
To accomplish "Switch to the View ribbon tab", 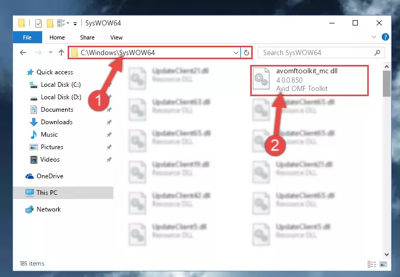I will (x=117, y=37).
